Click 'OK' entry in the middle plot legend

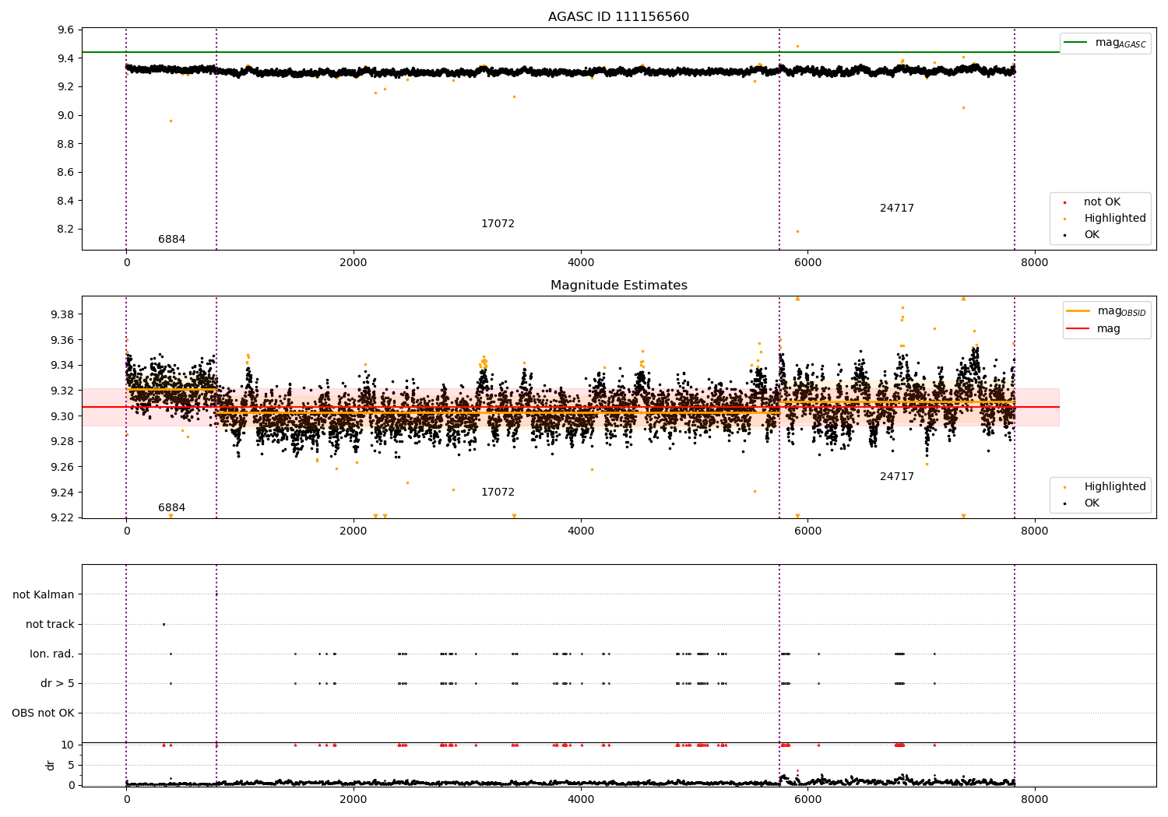click(1091, 503)
